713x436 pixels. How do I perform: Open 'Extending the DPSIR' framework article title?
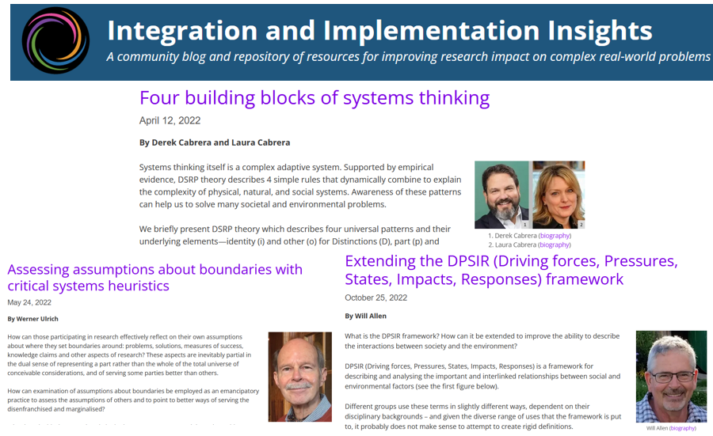(511, 270)
